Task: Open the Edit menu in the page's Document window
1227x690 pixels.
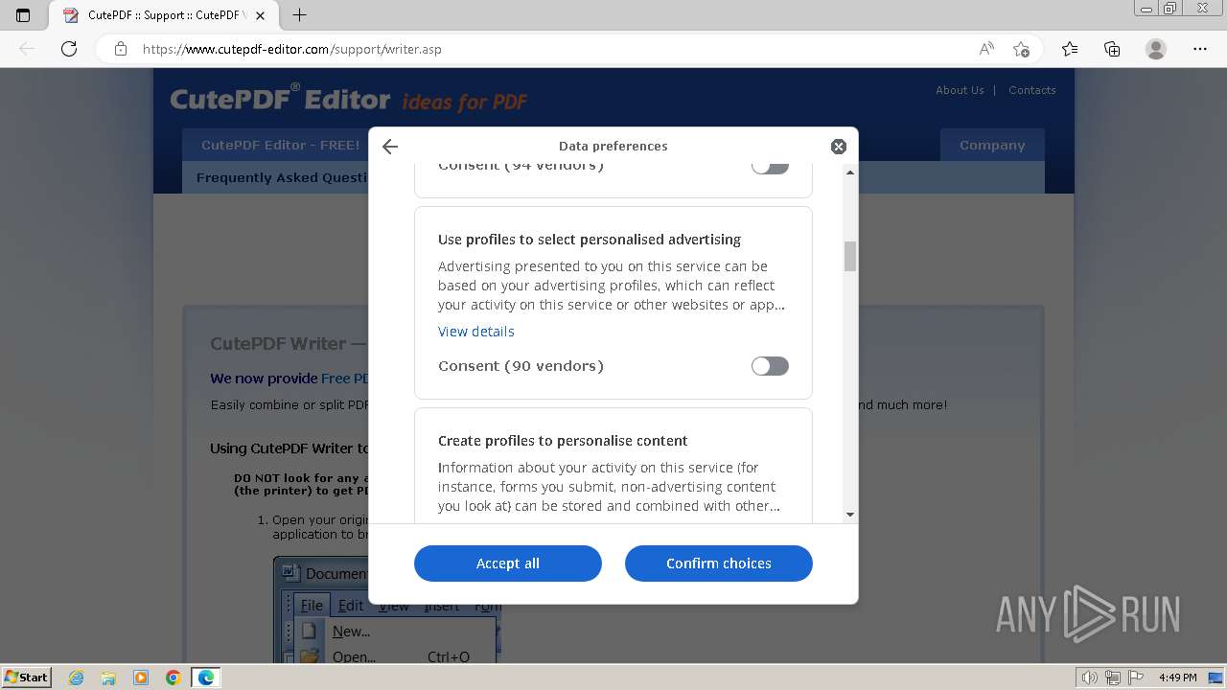Action: [x=351, y=606]
